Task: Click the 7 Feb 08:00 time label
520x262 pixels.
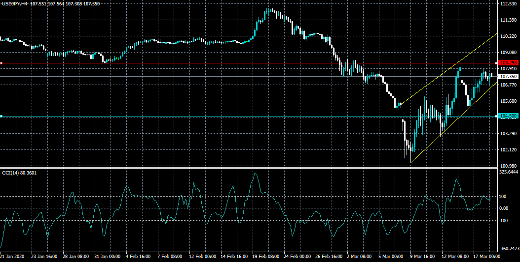Action: pos(171,257)
